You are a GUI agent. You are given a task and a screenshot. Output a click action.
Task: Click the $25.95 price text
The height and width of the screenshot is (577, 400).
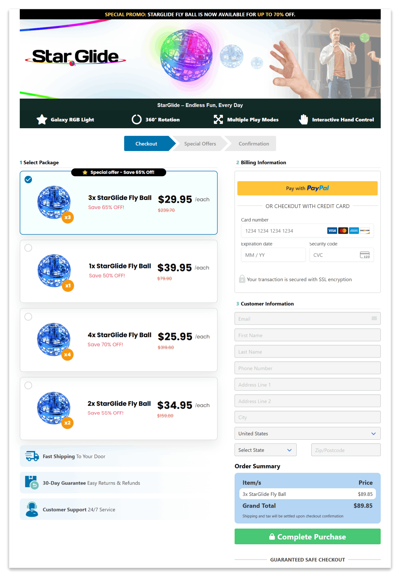[x=175, y=336]
